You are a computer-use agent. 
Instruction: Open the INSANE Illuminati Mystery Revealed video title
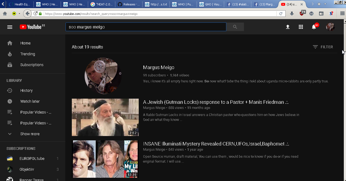pyautogui.click(x=216, y=144)
